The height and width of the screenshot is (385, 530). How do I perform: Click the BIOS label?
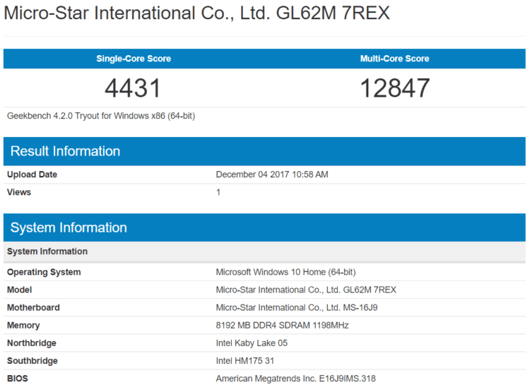(17, 378)
